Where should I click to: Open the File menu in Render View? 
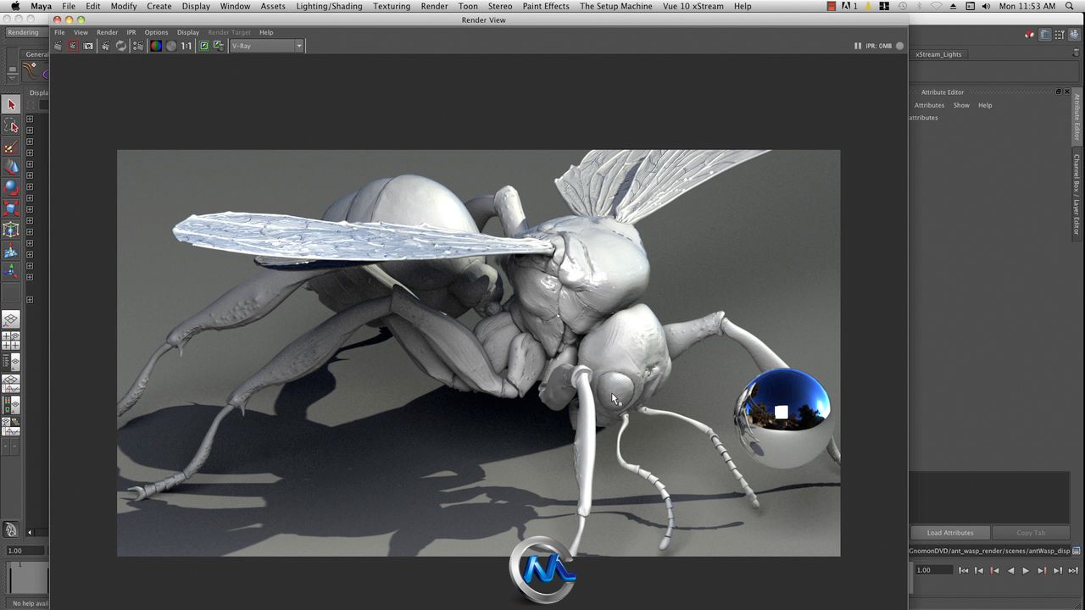coord(59,32)
